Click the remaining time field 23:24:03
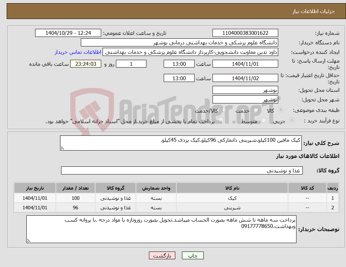This screenshot has height=267, width=346. [x=86, y=64]
